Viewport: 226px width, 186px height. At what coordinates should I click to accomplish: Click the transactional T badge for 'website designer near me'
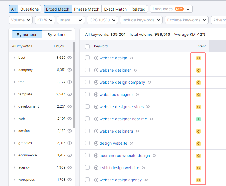pyautogui.click(x=199, y=119)
